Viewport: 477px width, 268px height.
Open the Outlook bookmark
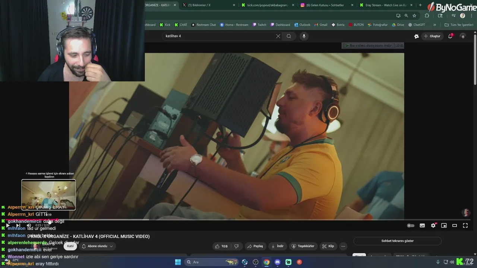302,25
